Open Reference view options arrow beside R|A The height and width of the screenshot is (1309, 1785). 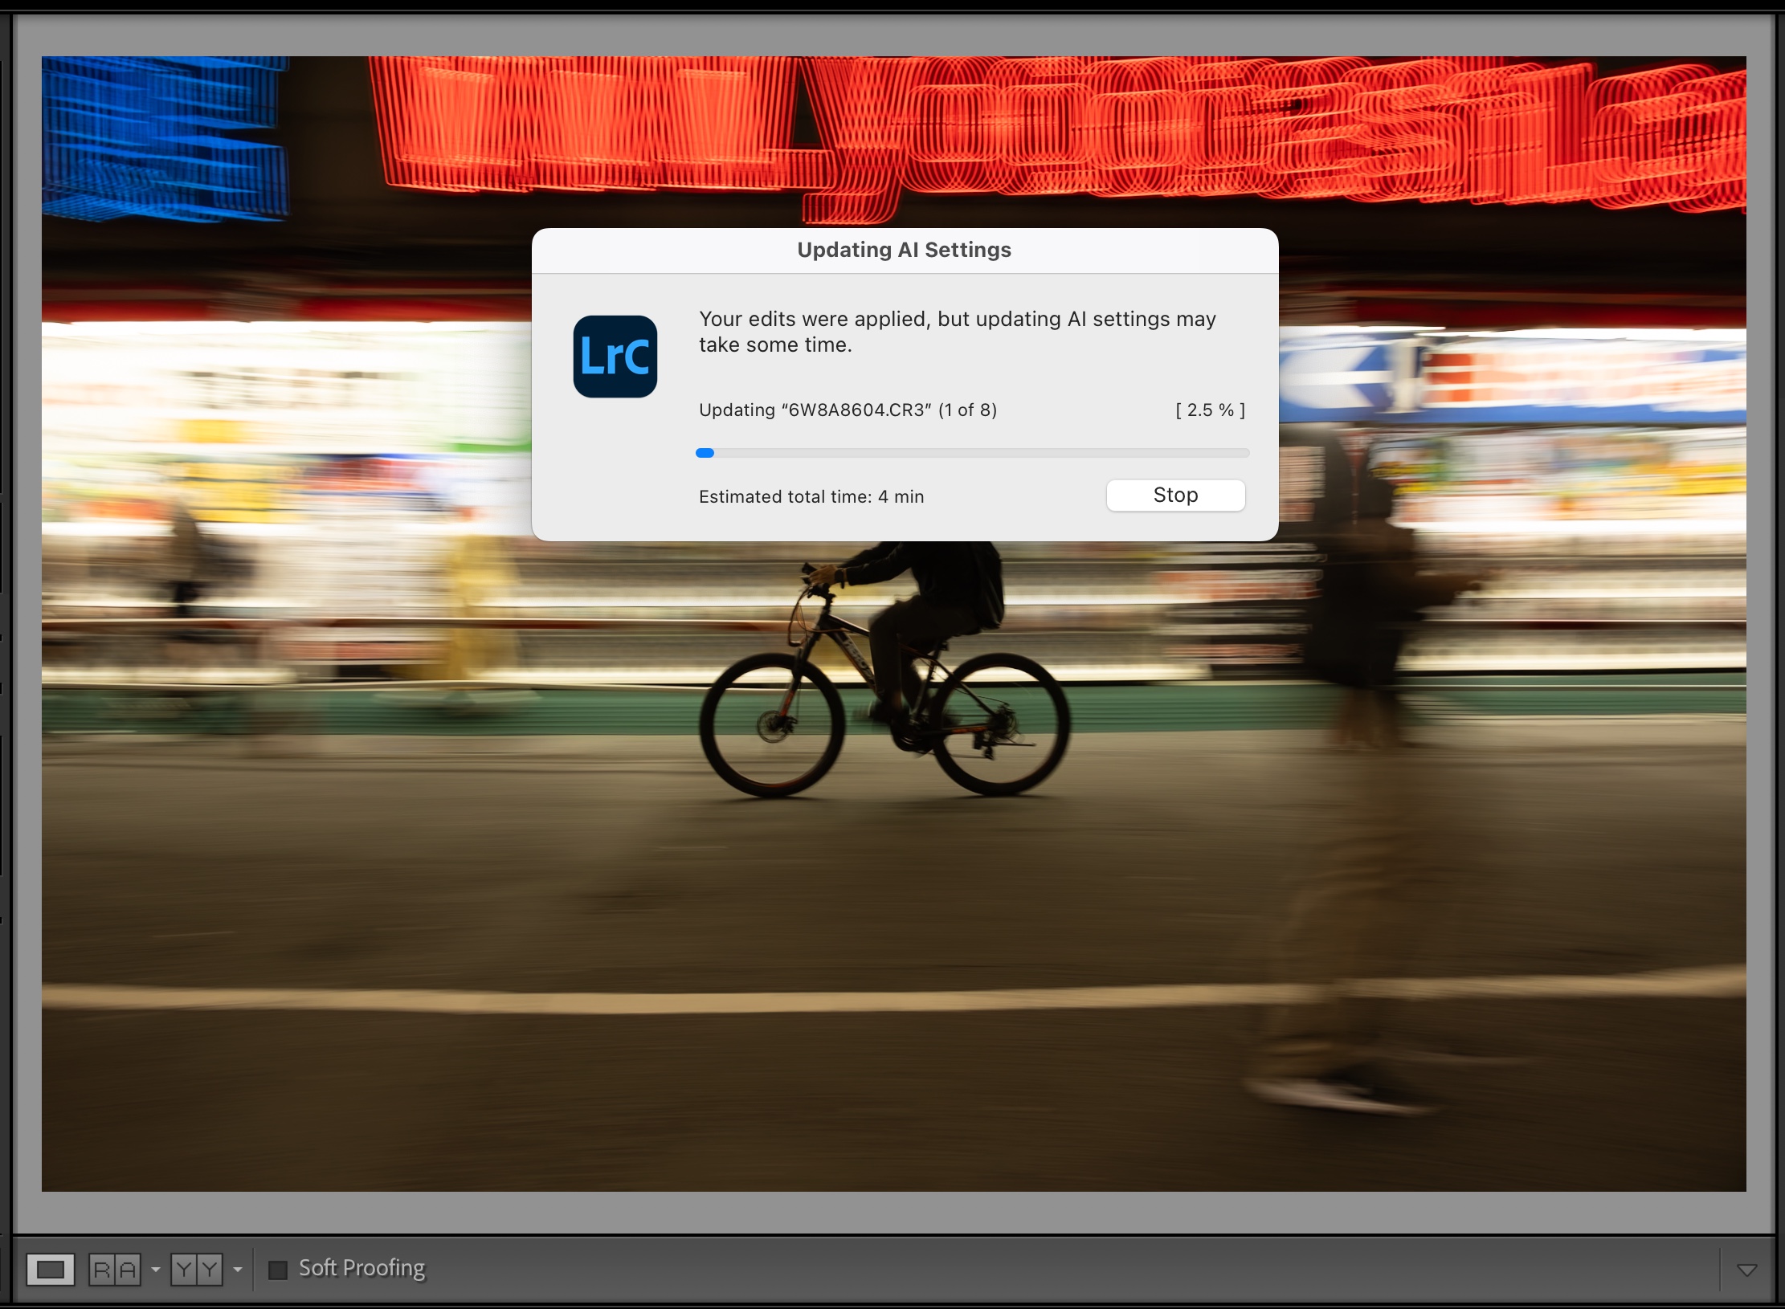click(x=156, y=1270)
